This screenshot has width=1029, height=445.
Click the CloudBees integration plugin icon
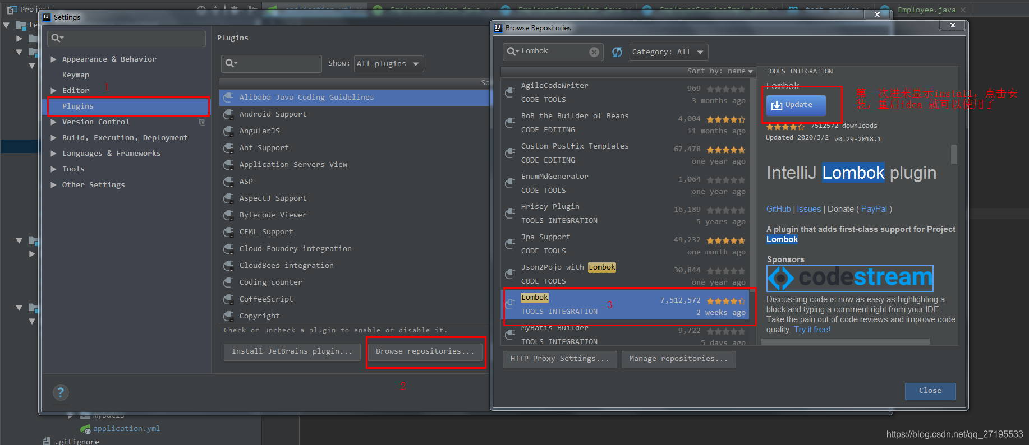pos(229,266)
